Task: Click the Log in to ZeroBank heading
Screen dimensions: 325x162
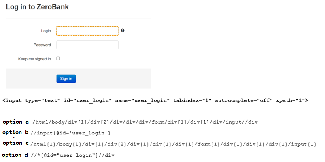Action: 37,7
